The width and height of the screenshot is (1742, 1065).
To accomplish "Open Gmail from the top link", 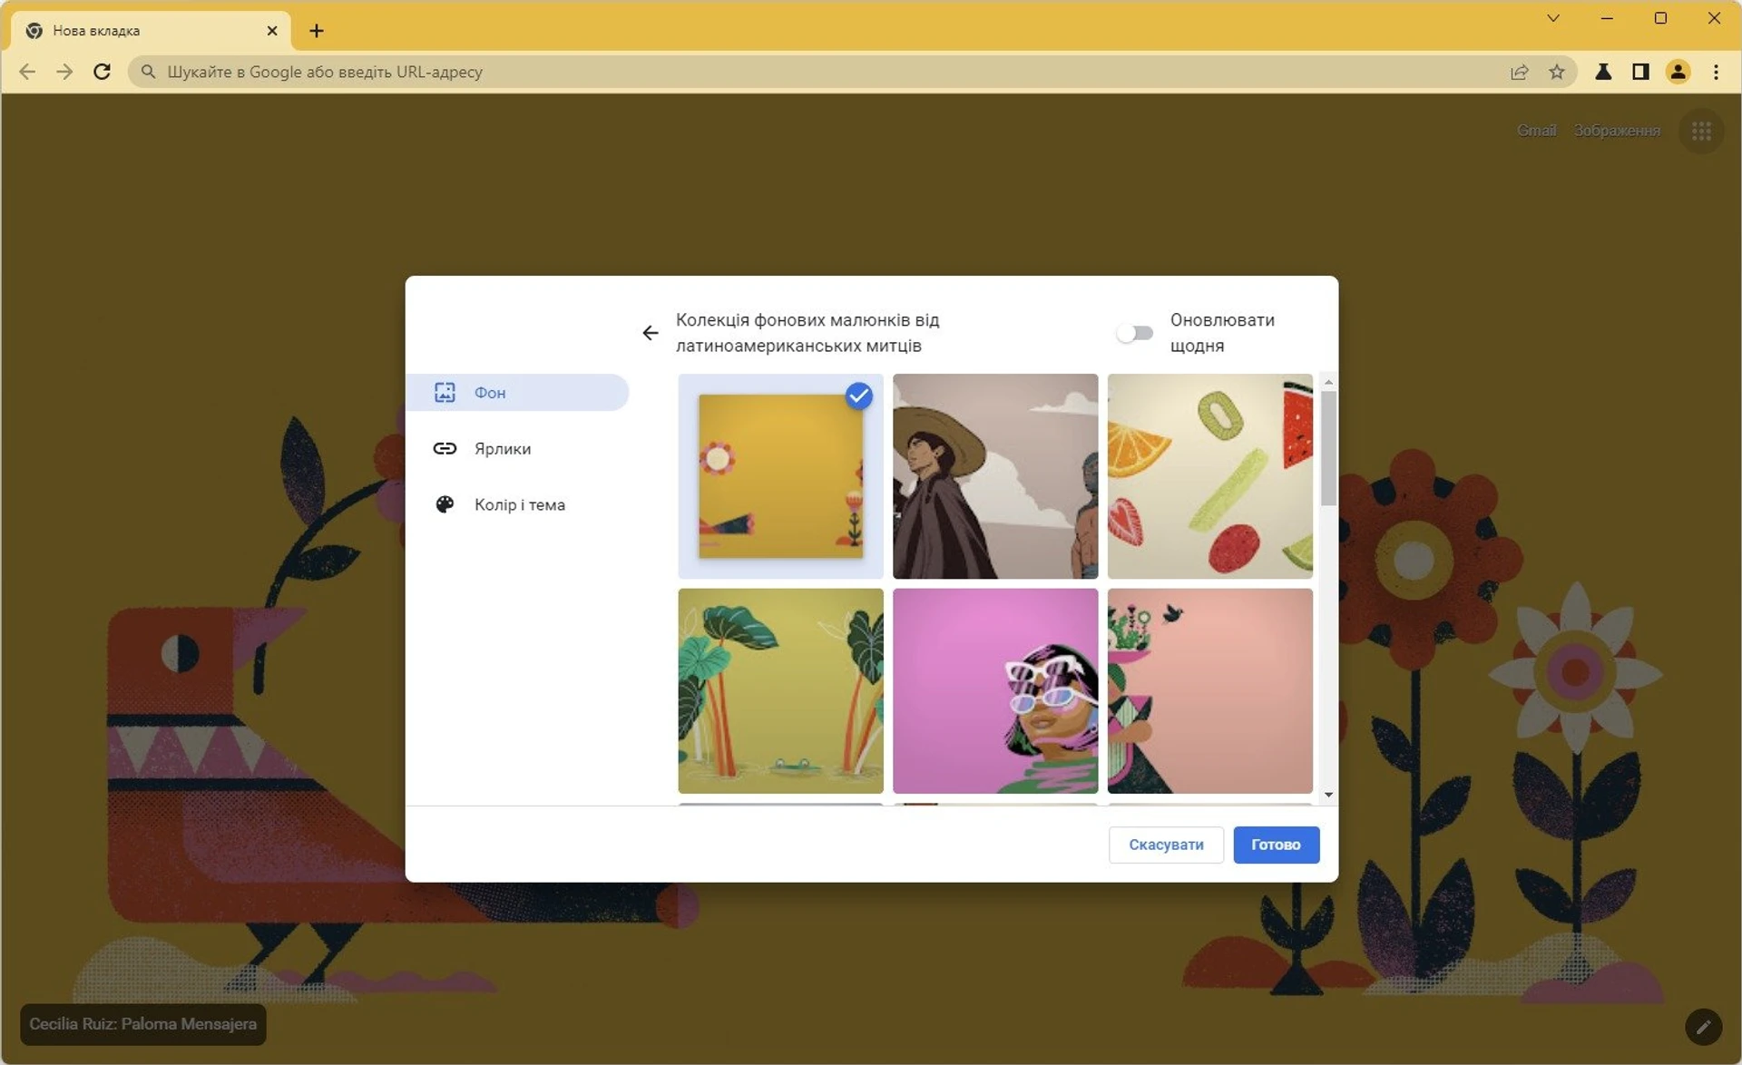I will click(x=1536, y=130).
